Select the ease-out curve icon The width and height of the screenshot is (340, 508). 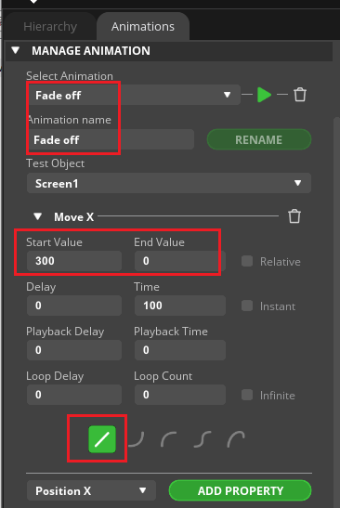[168, 439]
